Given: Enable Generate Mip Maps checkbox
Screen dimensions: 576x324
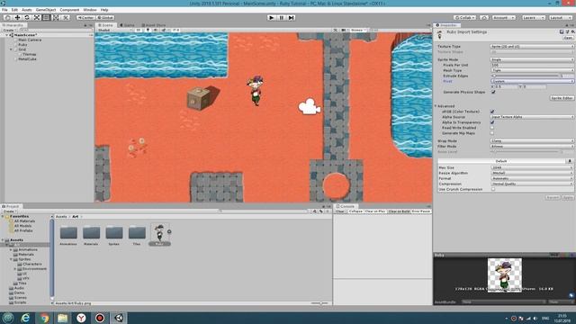Looking at the screenshot, I should (492, 133).
